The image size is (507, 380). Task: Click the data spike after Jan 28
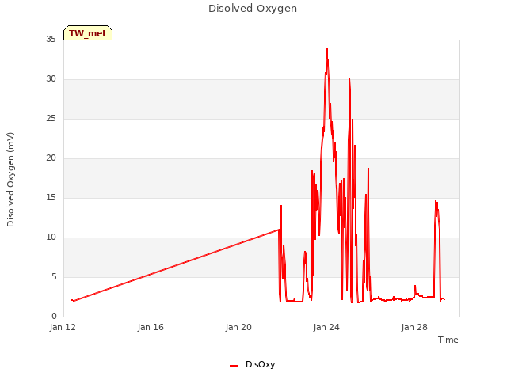pos(436,202)
